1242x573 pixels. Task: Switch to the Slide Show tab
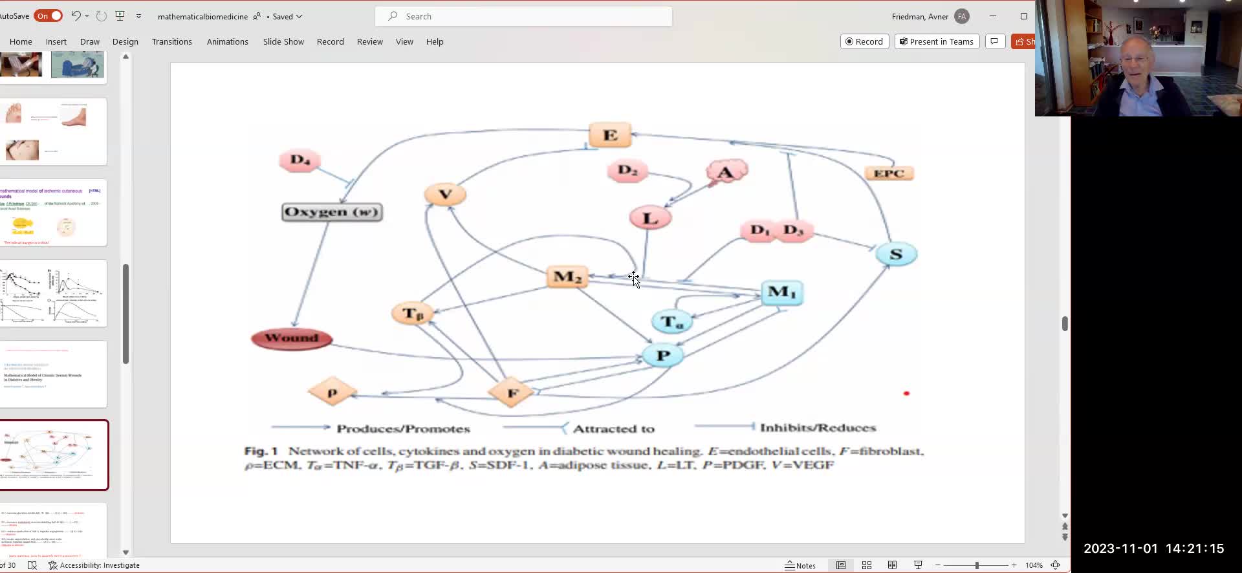(283, 42)
